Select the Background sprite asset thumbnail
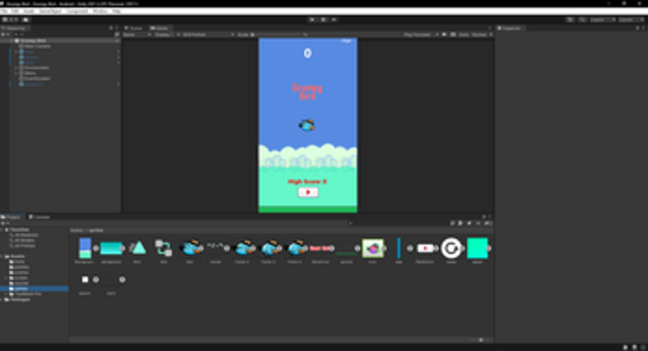The image size is (648, 351). click(x=85, y=248)
